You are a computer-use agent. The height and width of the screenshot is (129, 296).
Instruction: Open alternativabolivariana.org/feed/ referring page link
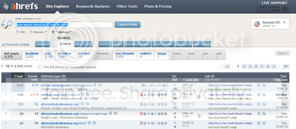[x=64, y=123]
